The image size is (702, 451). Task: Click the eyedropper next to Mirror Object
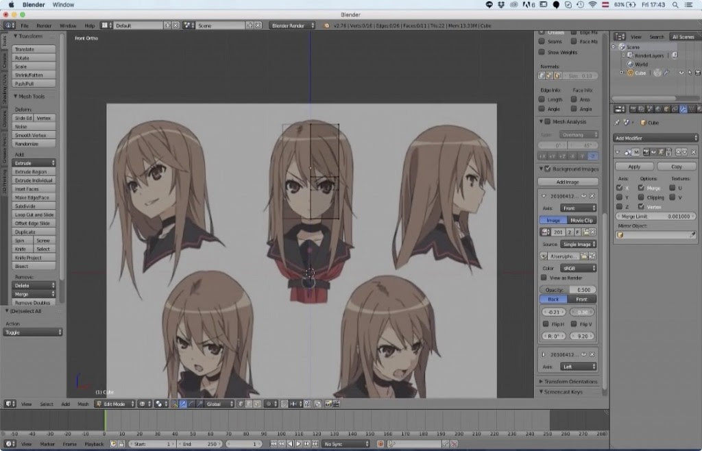pos(692,235)
